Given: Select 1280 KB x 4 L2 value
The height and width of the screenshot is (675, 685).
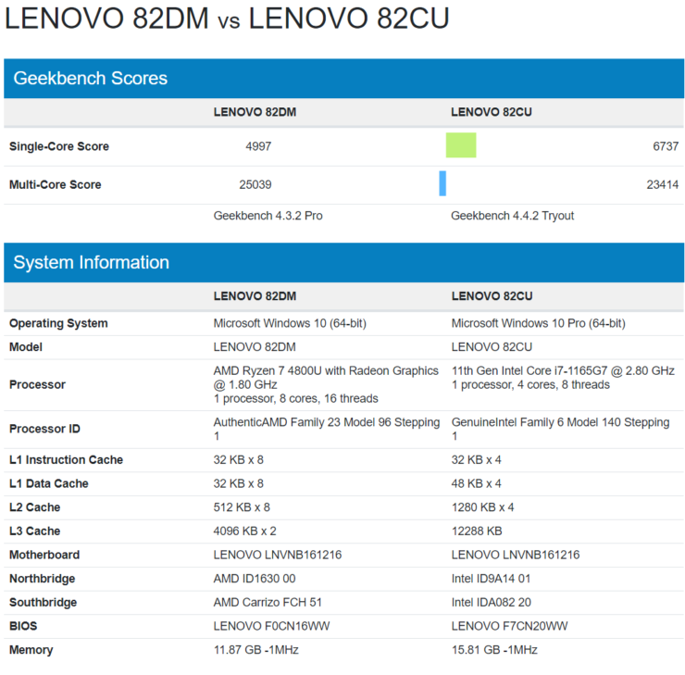Looking at the screenshot, I should pos(482,507).
